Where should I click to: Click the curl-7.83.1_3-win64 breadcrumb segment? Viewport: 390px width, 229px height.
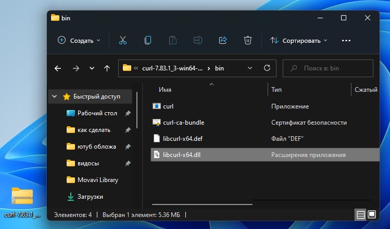point(172,68)
